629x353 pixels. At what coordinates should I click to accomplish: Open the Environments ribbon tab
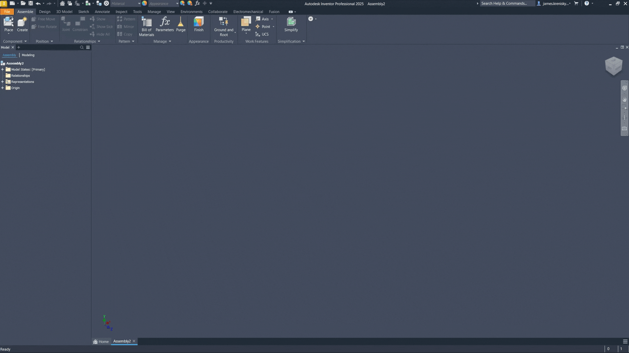coord(191,11)
